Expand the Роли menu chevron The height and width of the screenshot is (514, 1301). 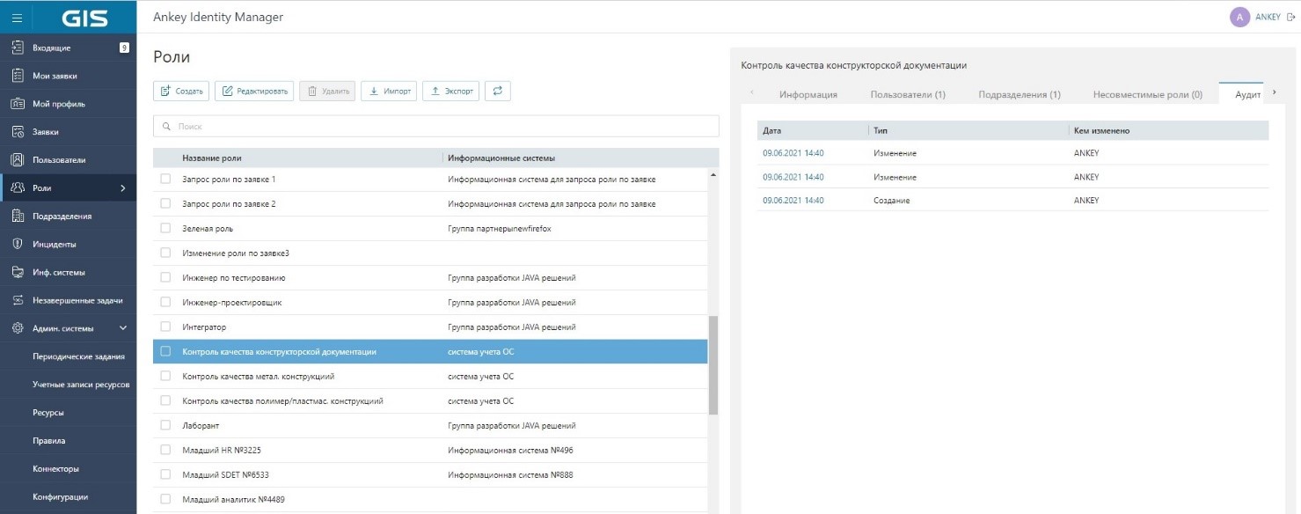[x=123, y=188]
